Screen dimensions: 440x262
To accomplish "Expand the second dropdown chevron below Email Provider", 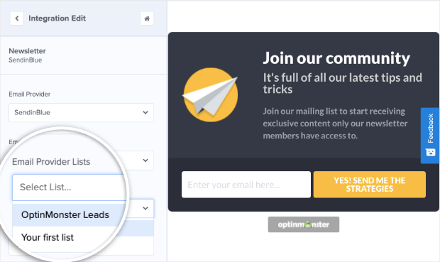I will (145, 160).
